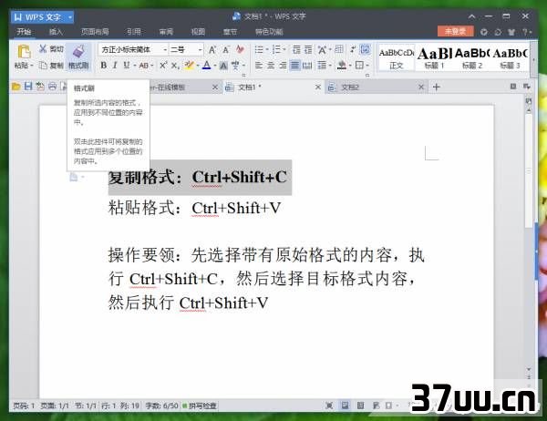Click the show/hide paragraph marks icon
This screenshot has width=547, height=421.
coord(353,49)
